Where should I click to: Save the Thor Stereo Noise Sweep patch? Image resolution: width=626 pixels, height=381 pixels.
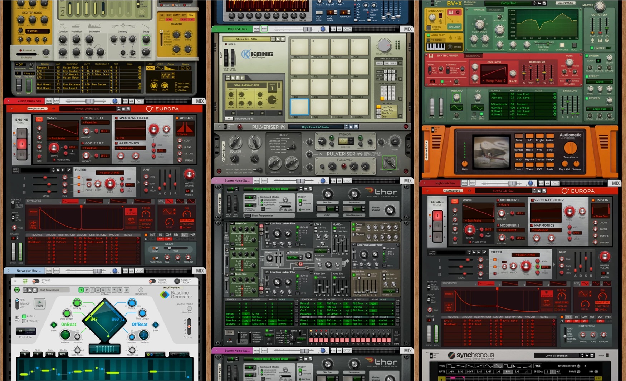(310, 189)
